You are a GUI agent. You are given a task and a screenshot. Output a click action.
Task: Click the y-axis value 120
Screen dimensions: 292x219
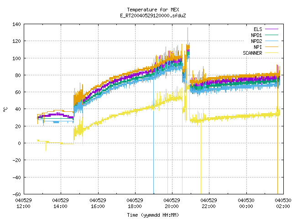click(x=16, y=41)
